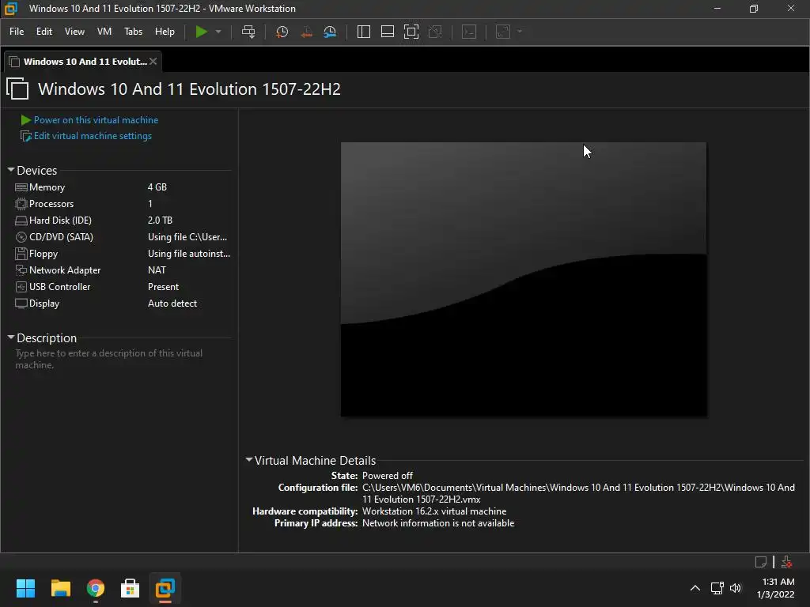Click the Processors device icon

[21, 204]
